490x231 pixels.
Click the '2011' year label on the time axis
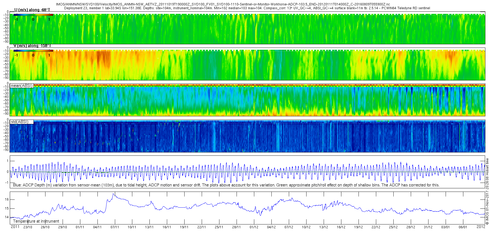tap(15, 227)
